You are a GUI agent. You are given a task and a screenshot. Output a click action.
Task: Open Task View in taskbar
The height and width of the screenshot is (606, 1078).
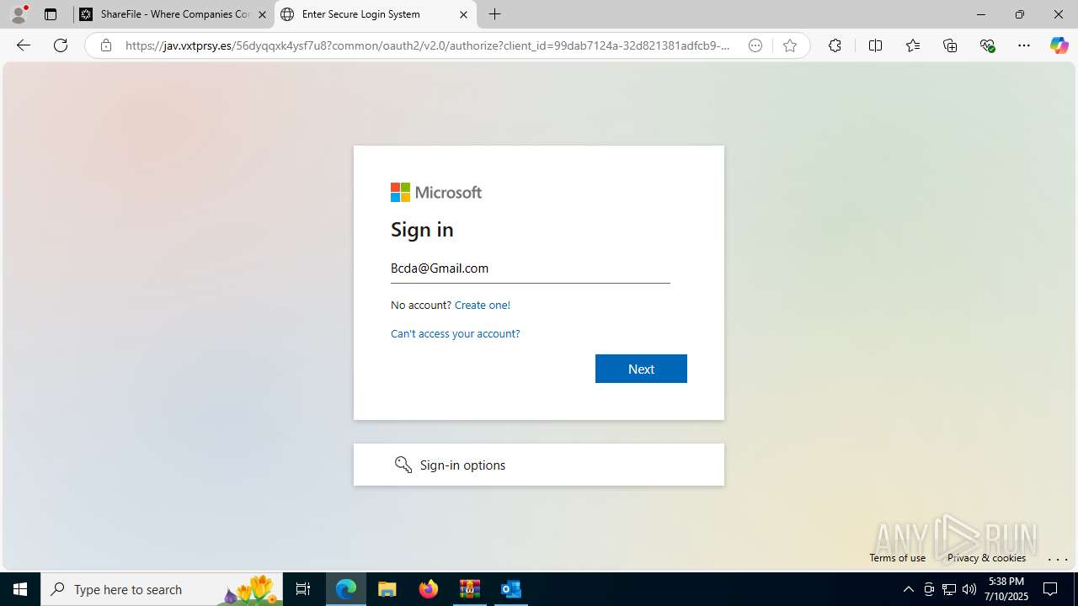tap(303, 589)
